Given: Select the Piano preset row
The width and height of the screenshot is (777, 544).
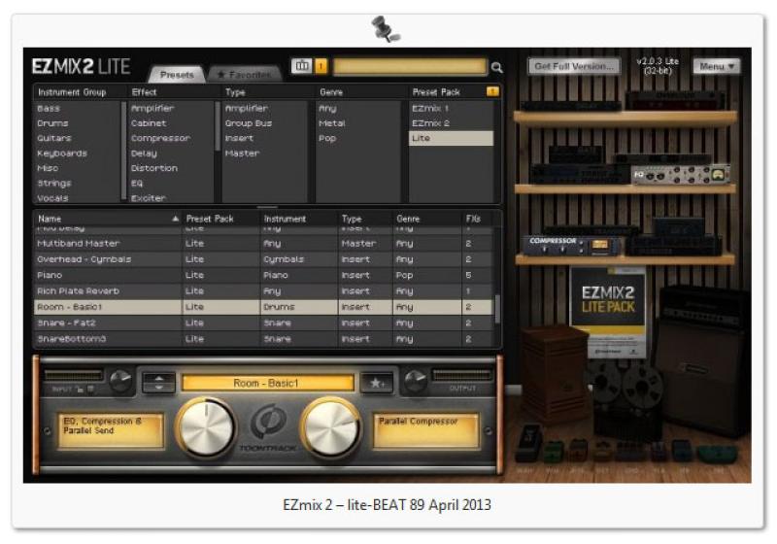Looking at the screenshot, I should point(262,275).
